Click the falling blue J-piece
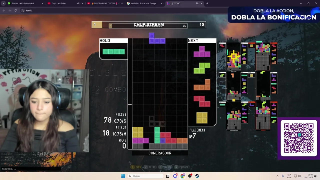The image size is (320, 180). pyautogui.click(x=157, y=38)
